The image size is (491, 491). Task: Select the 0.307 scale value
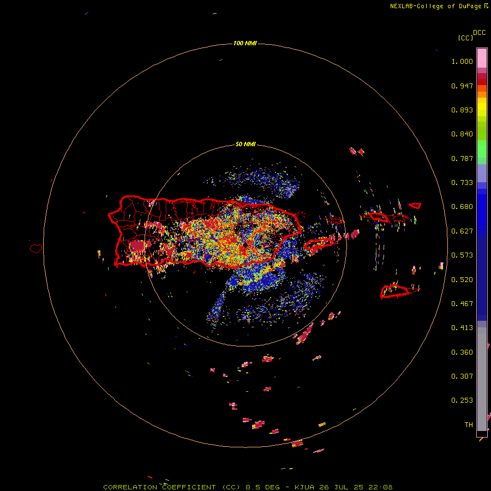[462, 376]
